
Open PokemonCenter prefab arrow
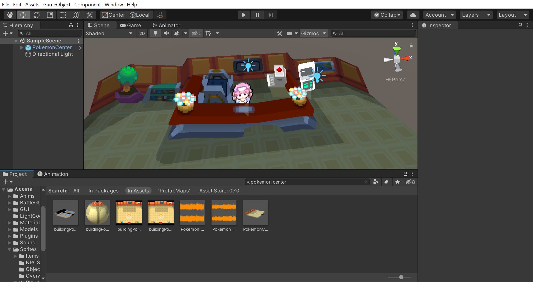pyautogui.click(x=80, y=48)
